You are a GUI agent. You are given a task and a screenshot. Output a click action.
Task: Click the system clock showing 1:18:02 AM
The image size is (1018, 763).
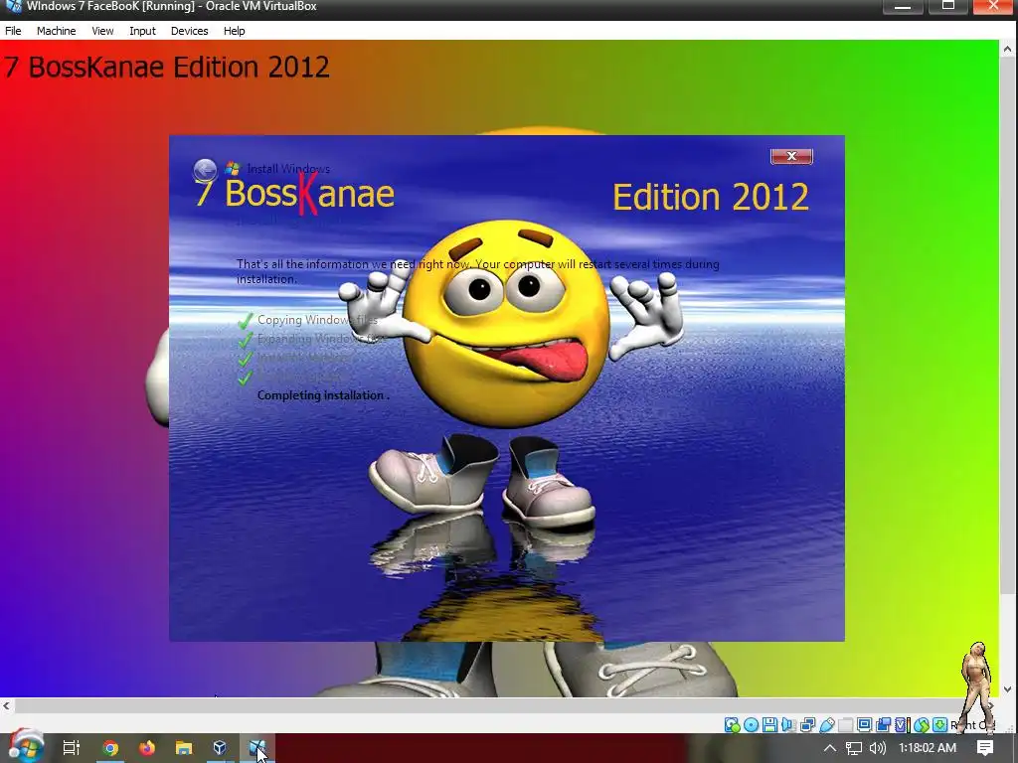(928, 748)
